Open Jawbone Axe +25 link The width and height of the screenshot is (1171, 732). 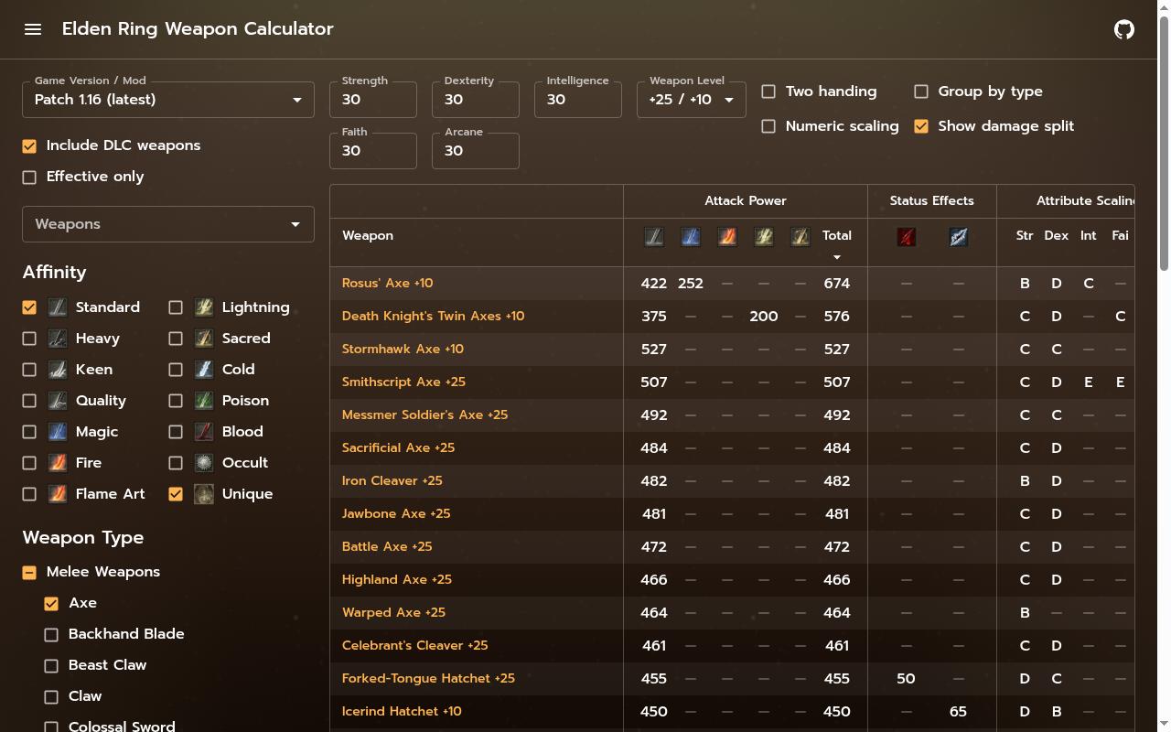(x=396, y=513)
